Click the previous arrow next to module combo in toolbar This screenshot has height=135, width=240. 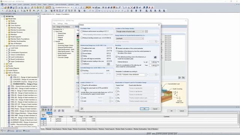pyautogui.click(x=76, y=7)
